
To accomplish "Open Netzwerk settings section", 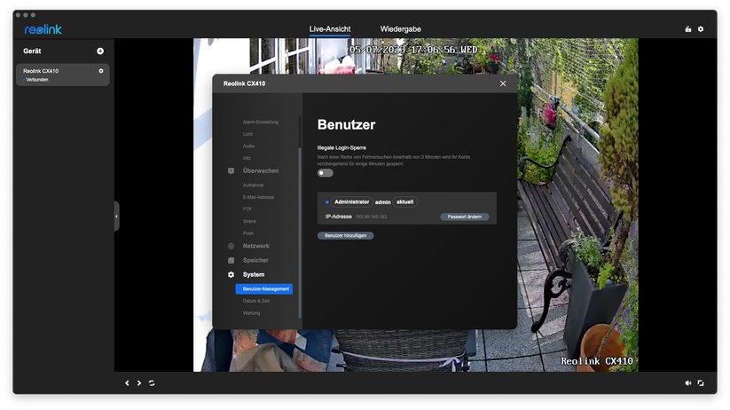I will click(256, 246).
